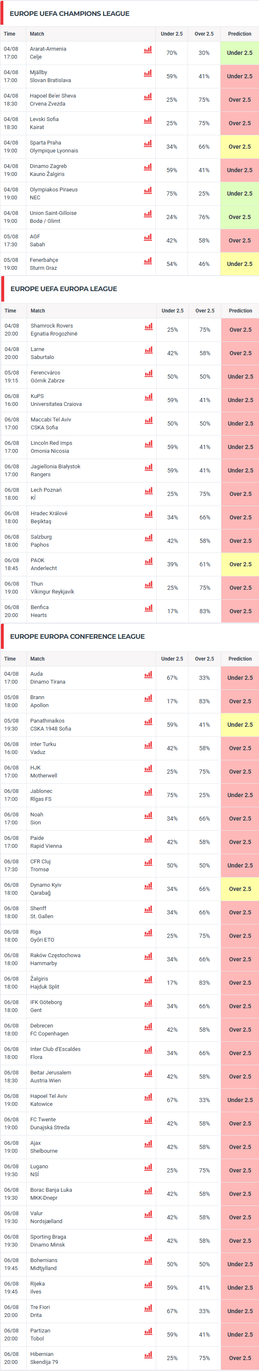This screenshot has width=259, height=1371.
Task: Click 83% Over 2.5 cell for Brann vs Apollon
Action: (204, 702)
